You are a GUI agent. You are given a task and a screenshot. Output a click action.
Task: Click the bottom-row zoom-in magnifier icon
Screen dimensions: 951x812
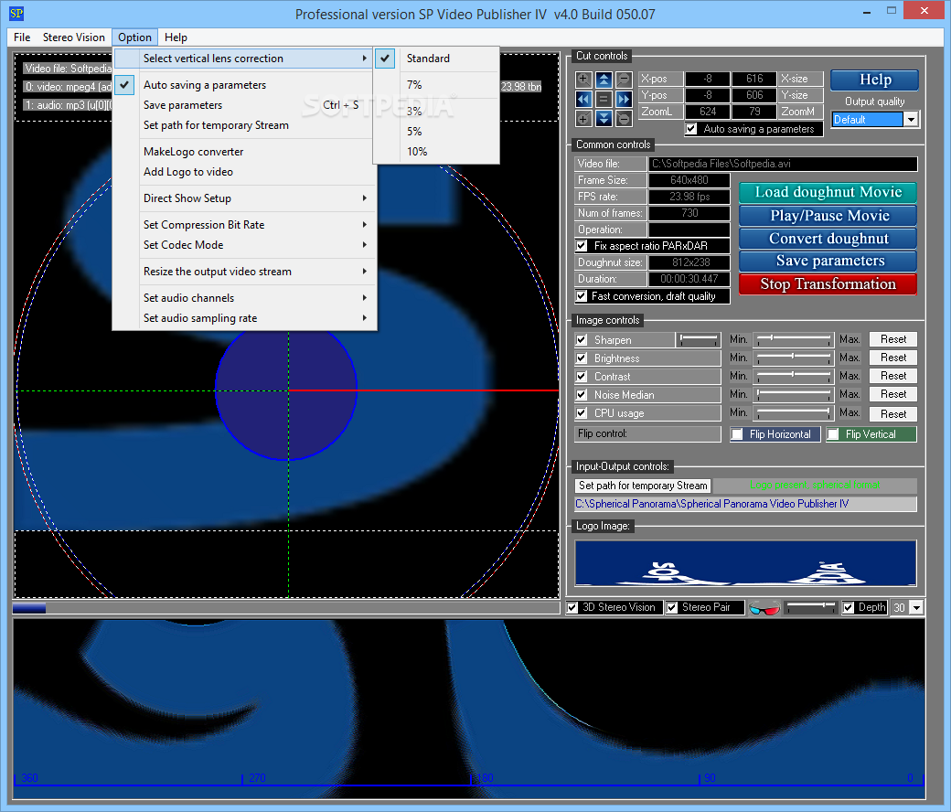point(582,118)
